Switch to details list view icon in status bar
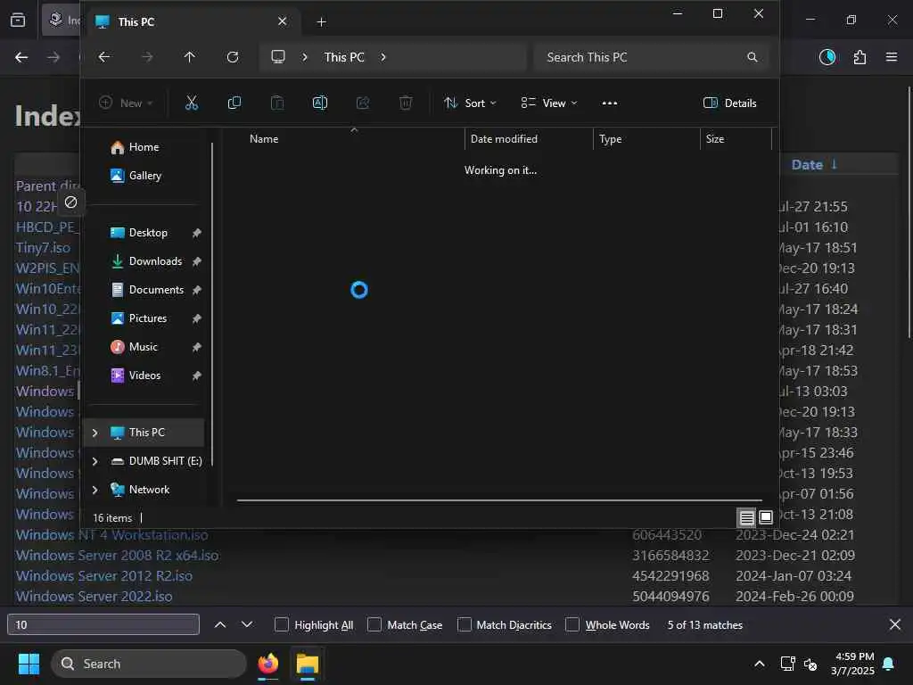This screenshot has height=685, width=913. coord(746,517)
